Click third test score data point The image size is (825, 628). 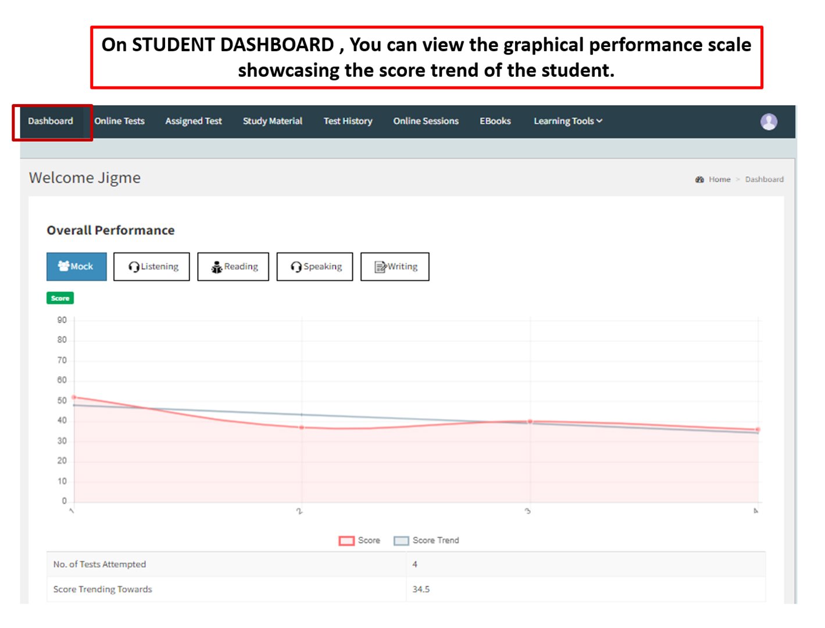point(530,422)
